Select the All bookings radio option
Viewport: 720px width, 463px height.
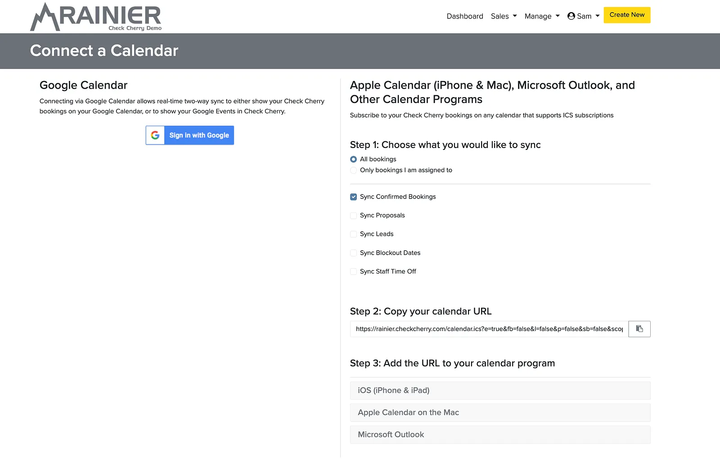(x=353, y=159)
